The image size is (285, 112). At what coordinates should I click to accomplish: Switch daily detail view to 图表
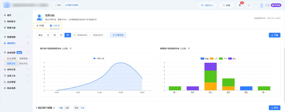(x=77, y=108)
